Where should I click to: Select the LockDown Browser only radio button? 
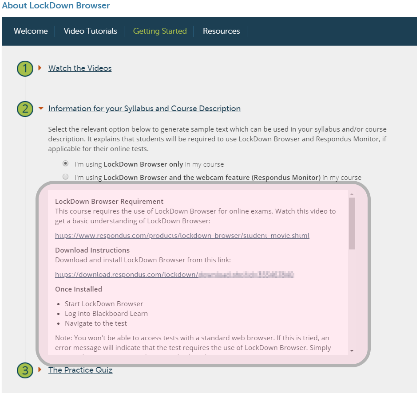[65, 163]
